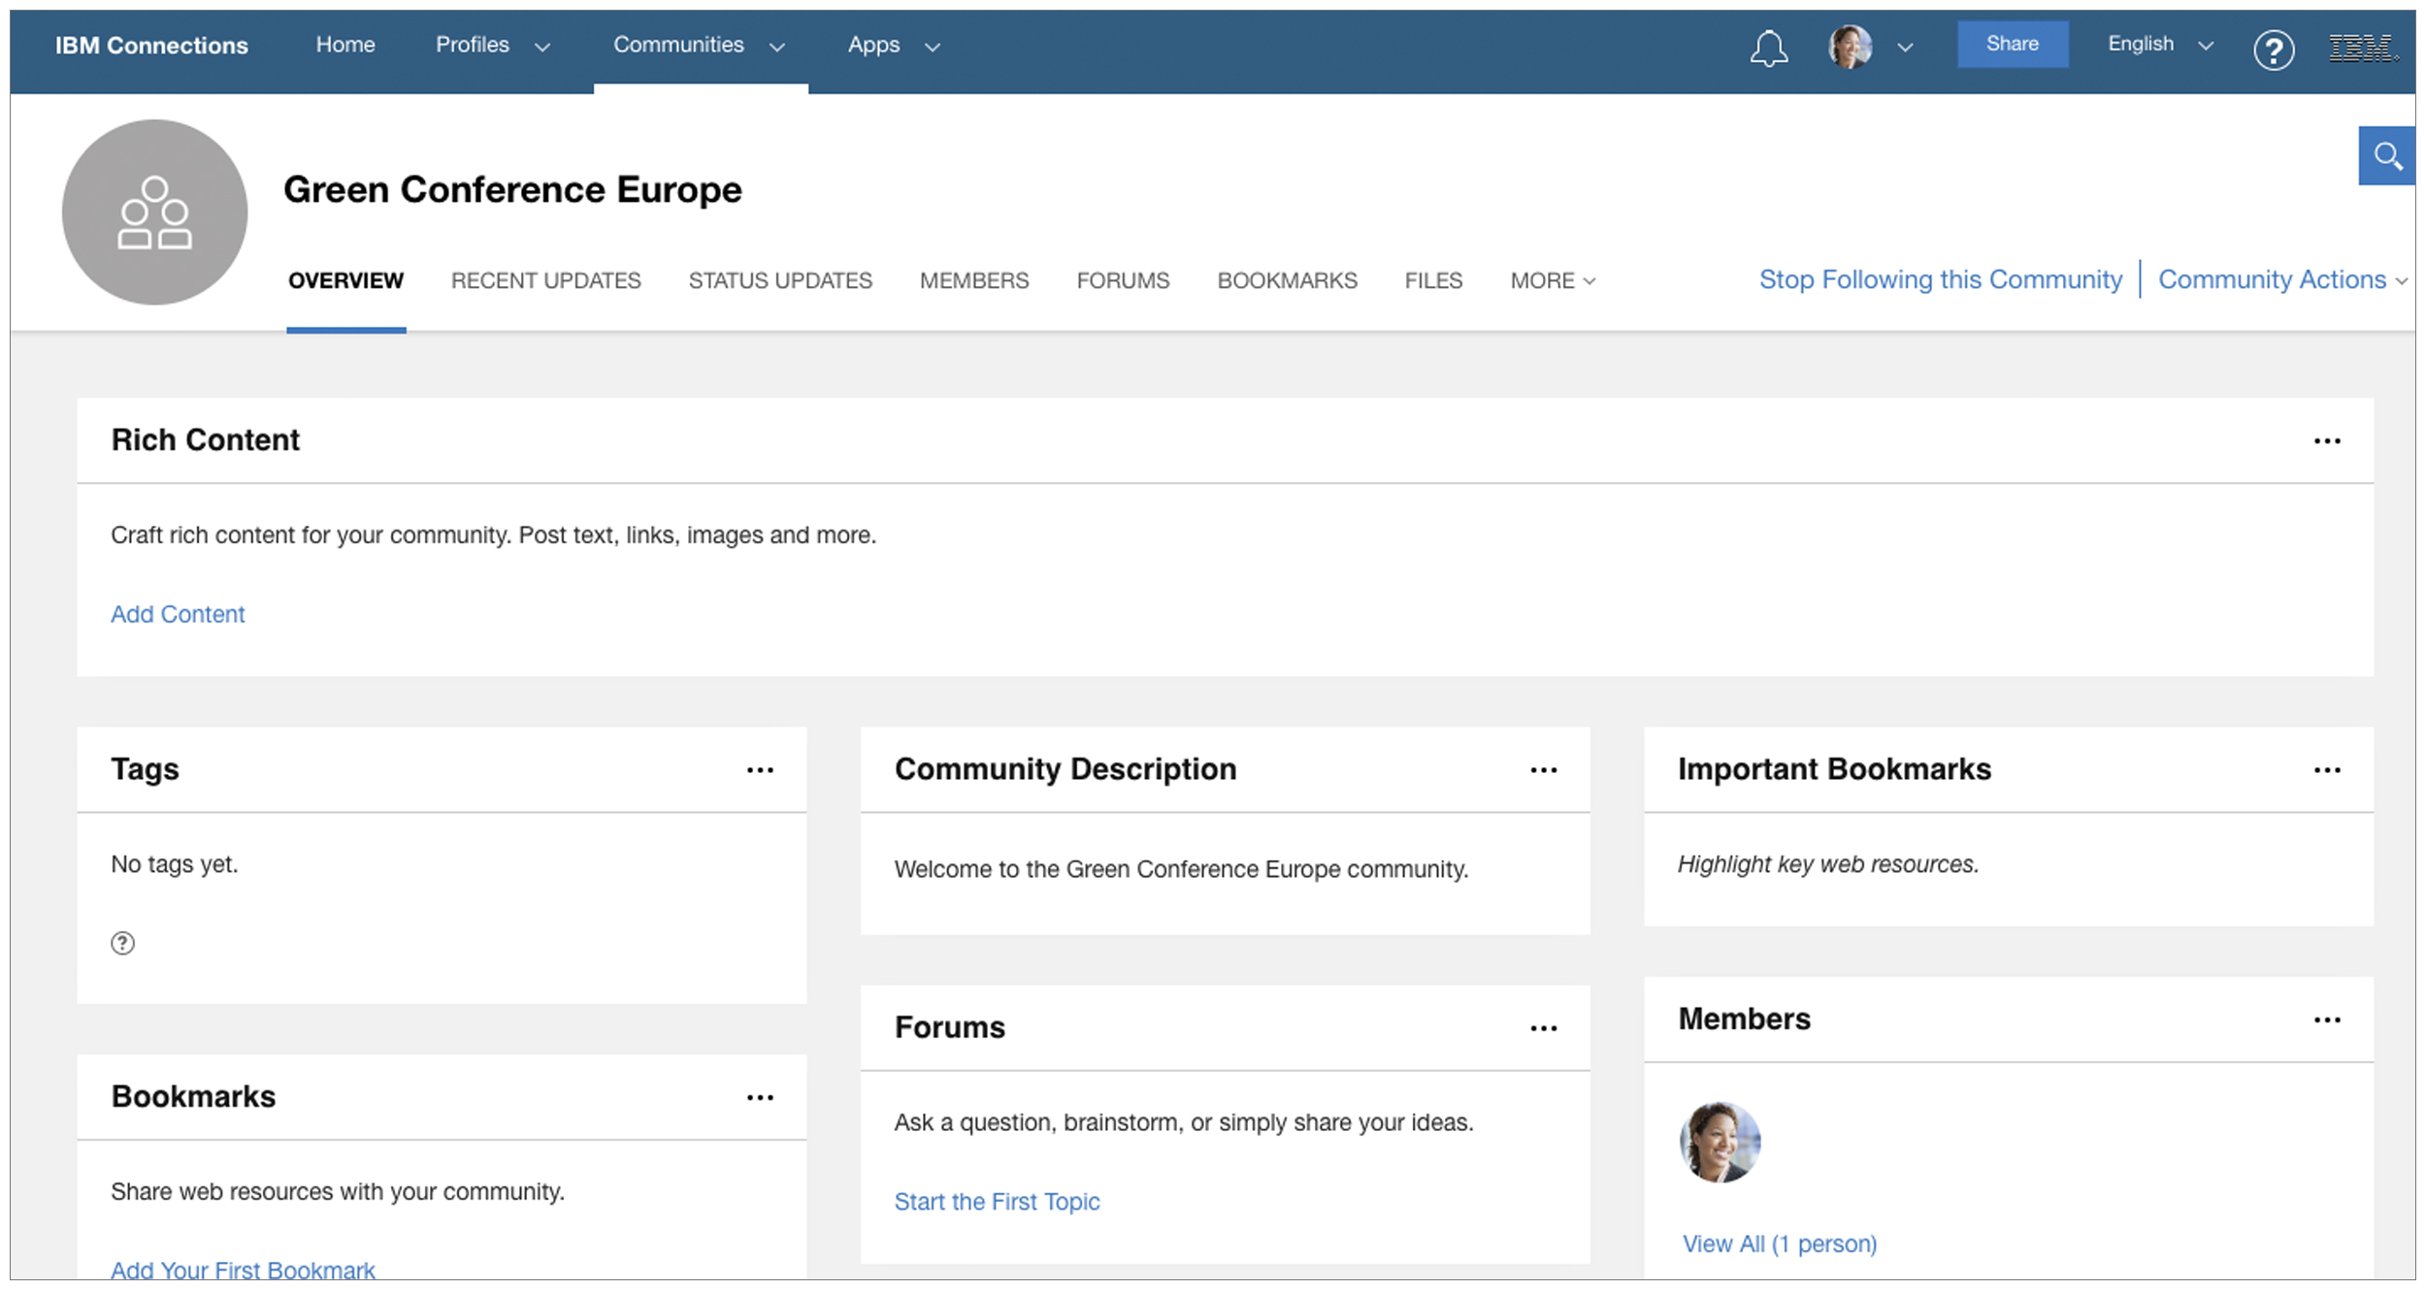Viewport: 2426px width, 1290px height.
Task: Switch to BOOKMARKS tab
Action: point(1287,281)
